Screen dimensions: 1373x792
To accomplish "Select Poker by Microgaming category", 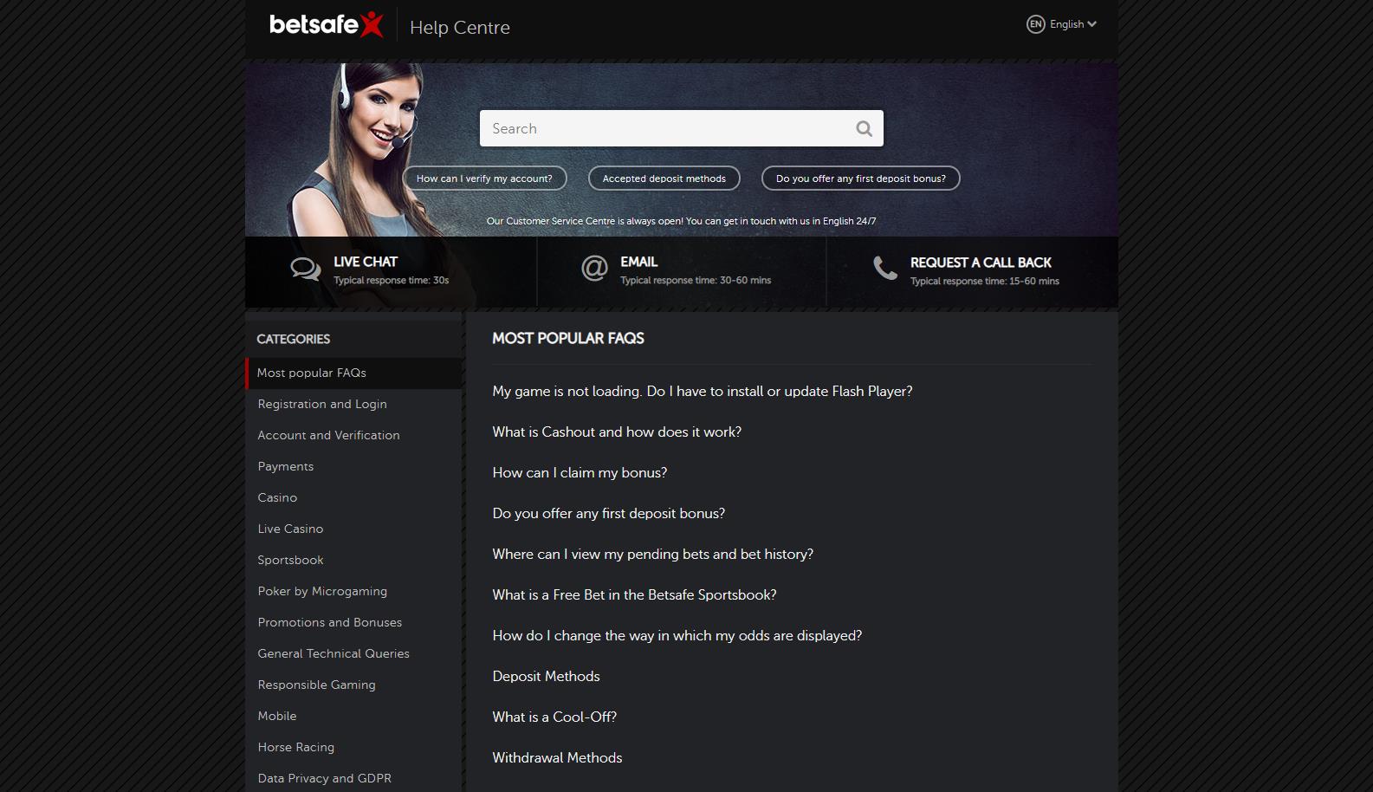I will tap(322, 591).
